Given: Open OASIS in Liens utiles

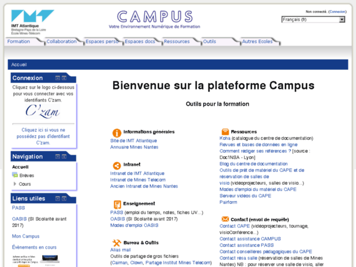Looking at the screenshot, I should point(20,219).
